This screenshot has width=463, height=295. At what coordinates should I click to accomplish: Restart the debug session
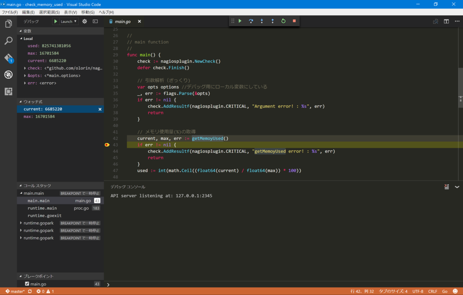pos(283,21)
